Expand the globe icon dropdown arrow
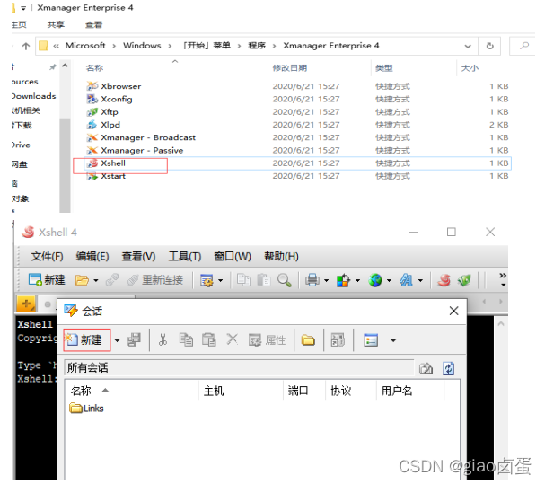The width and height of the screenshot is (545, 484). tap(389, 280)
